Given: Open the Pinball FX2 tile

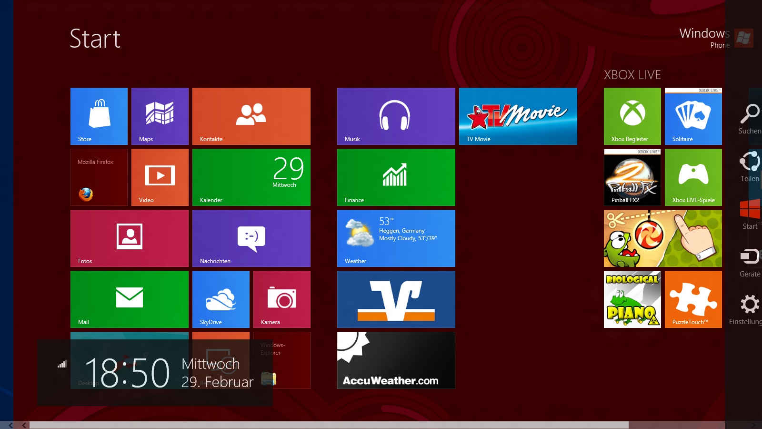Looking at the screenshot, I should (x=632, y=177).
